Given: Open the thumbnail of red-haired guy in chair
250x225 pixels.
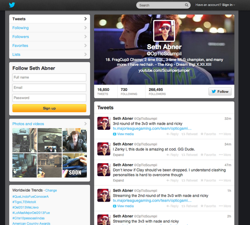Looking at the screenshot, I should (x=75, y=140).
